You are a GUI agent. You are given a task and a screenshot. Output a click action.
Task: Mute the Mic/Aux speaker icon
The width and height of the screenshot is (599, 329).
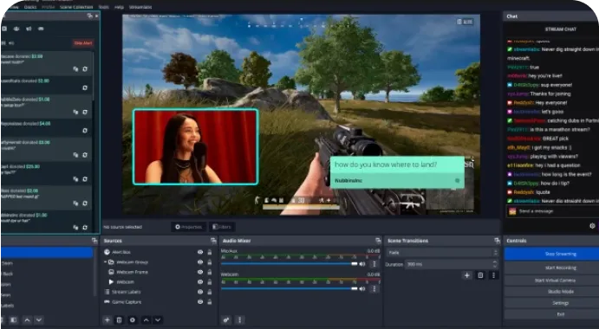[362, 264]
